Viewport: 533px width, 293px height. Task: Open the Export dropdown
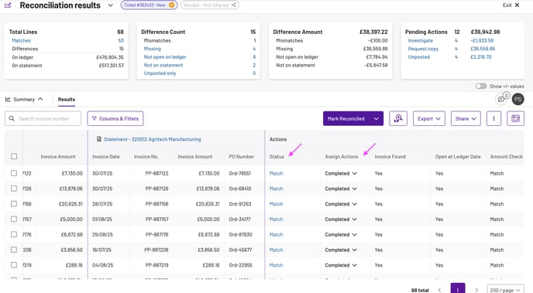coord(429,119)
